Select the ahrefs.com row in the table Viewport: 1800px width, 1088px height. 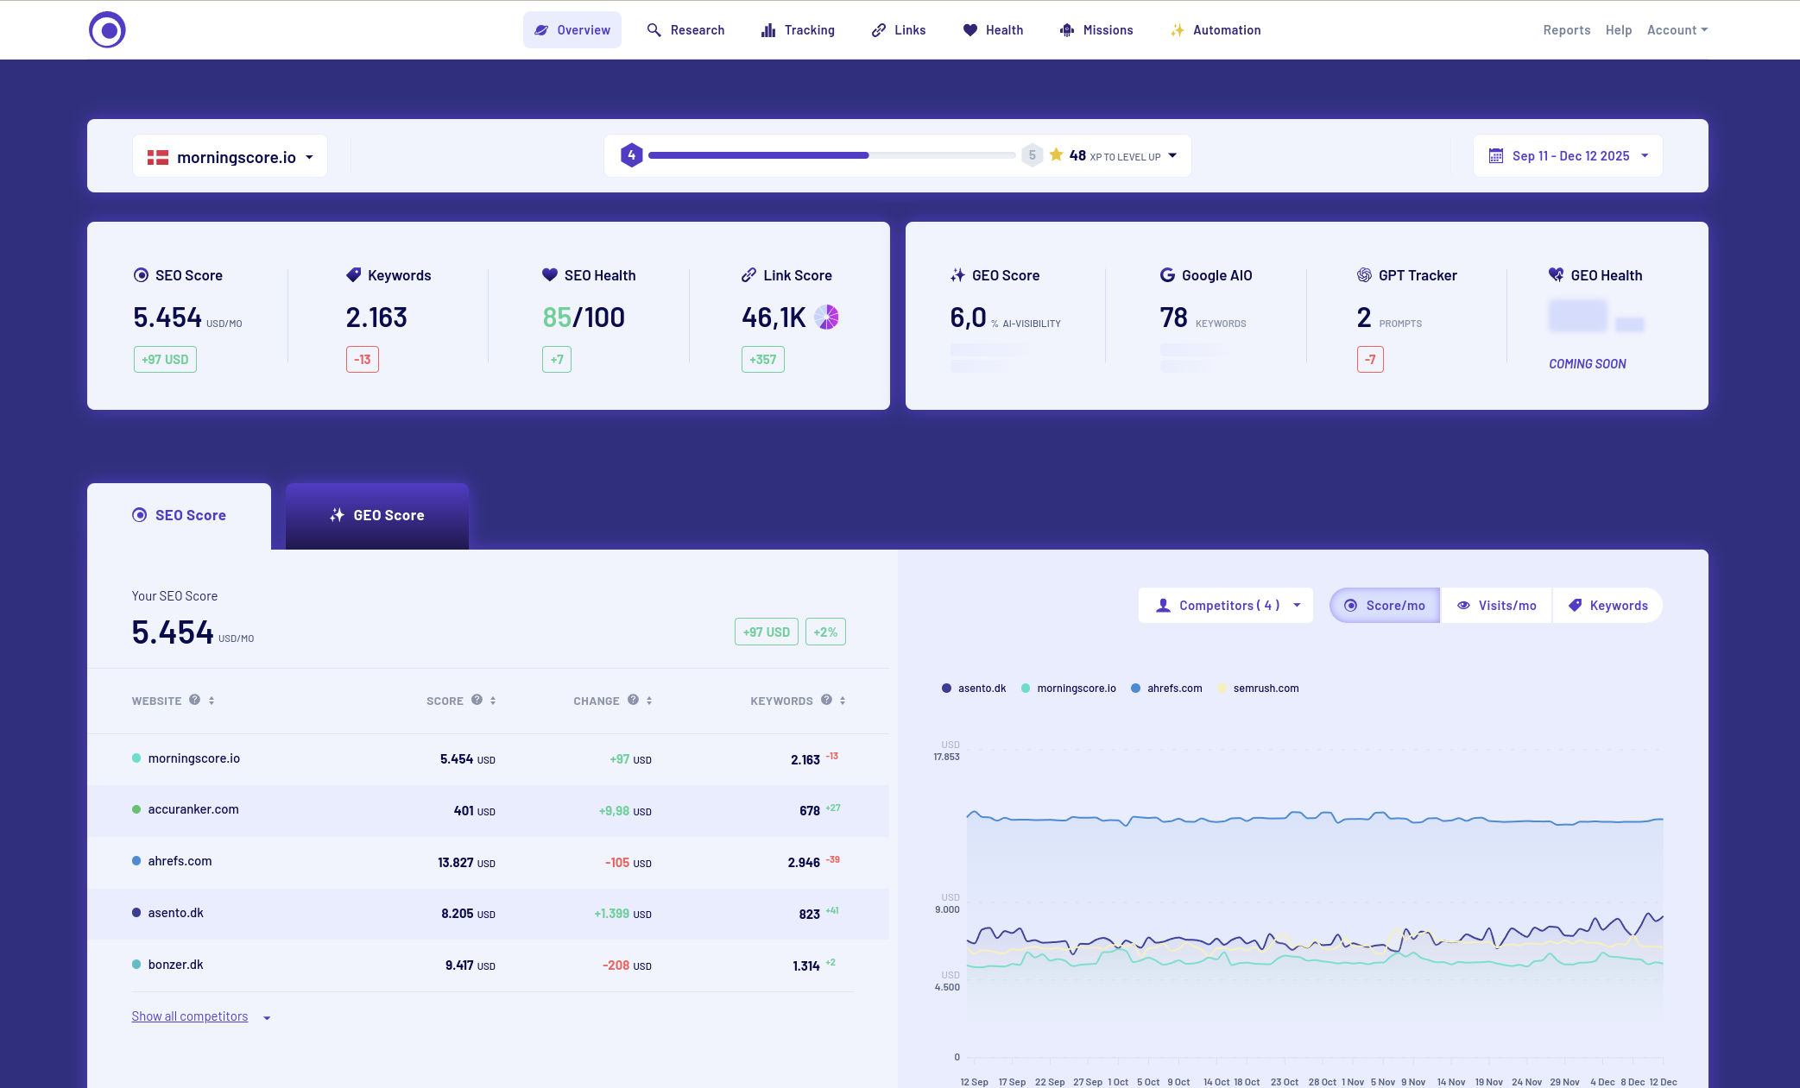179,861
